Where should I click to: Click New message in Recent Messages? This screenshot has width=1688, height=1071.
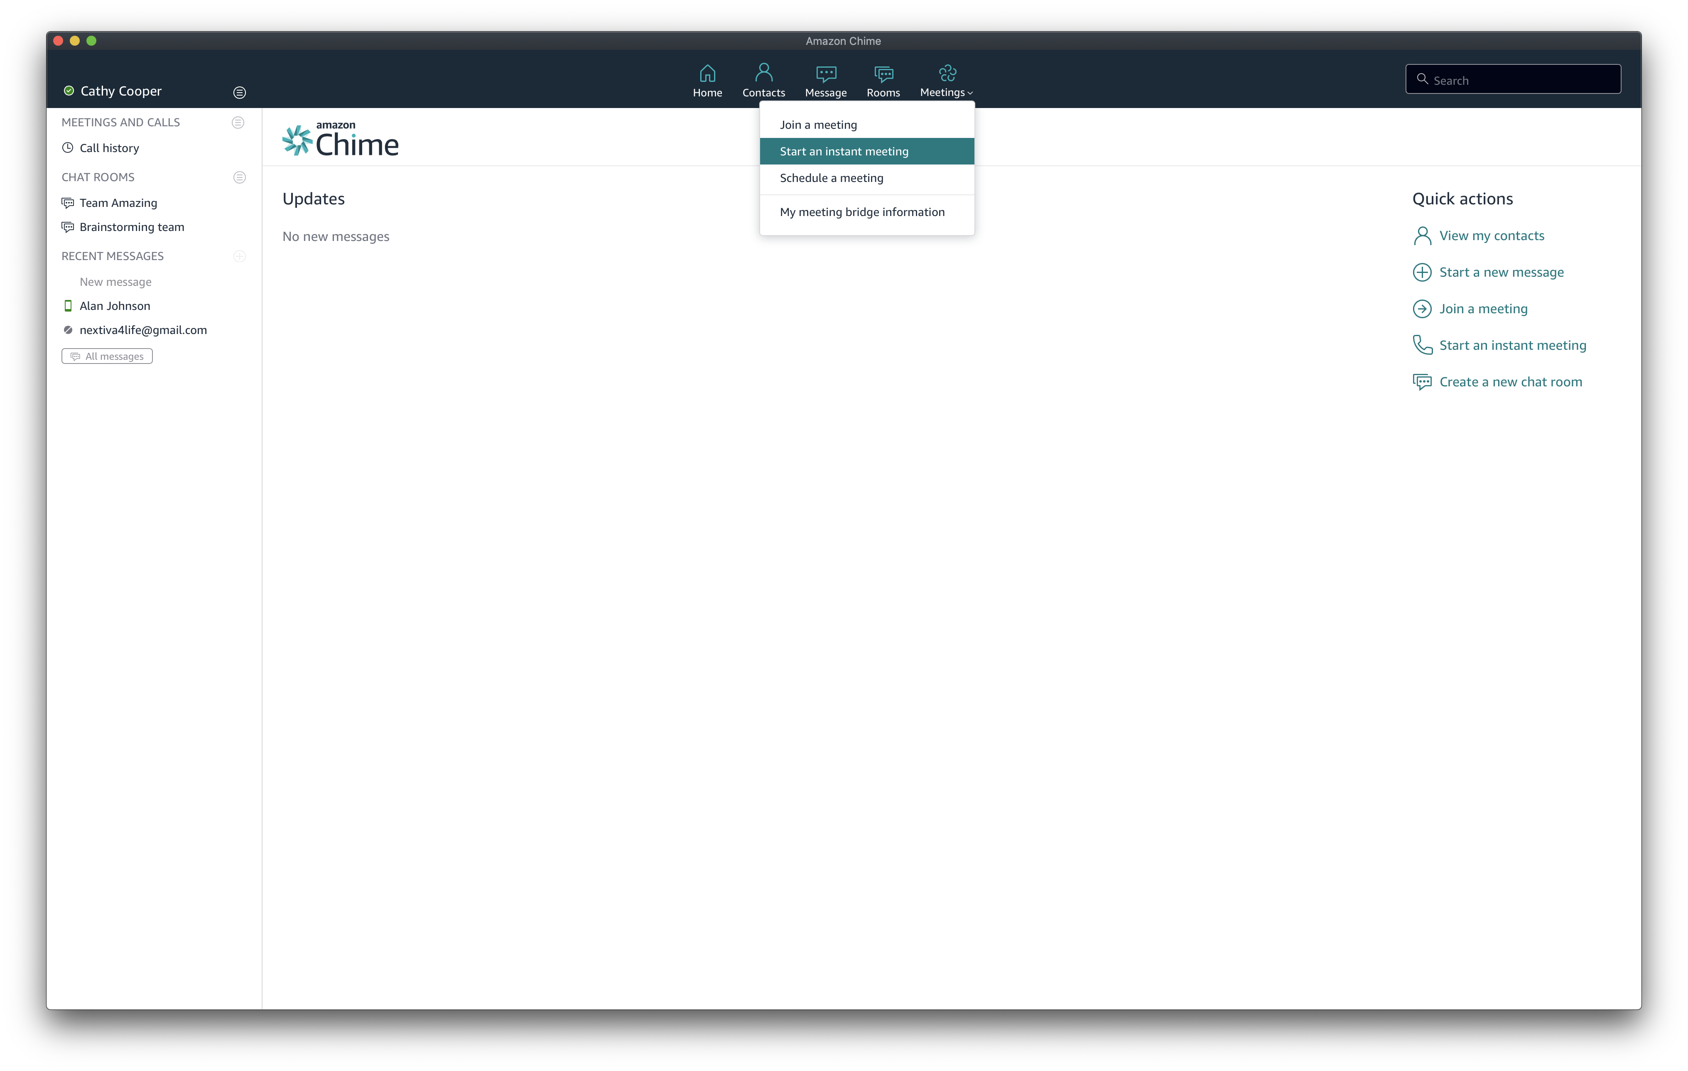[x=115, y=282]
